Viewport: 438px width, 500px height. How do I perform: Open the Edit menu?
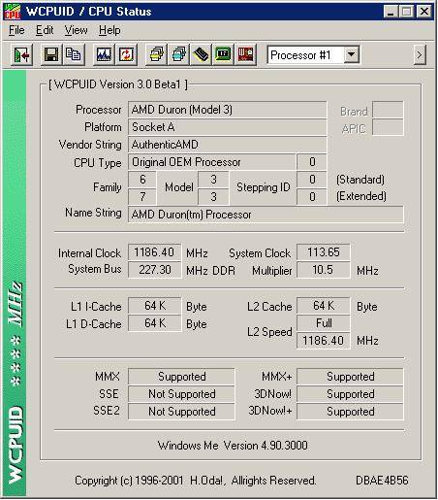click(x=45, y=30)
